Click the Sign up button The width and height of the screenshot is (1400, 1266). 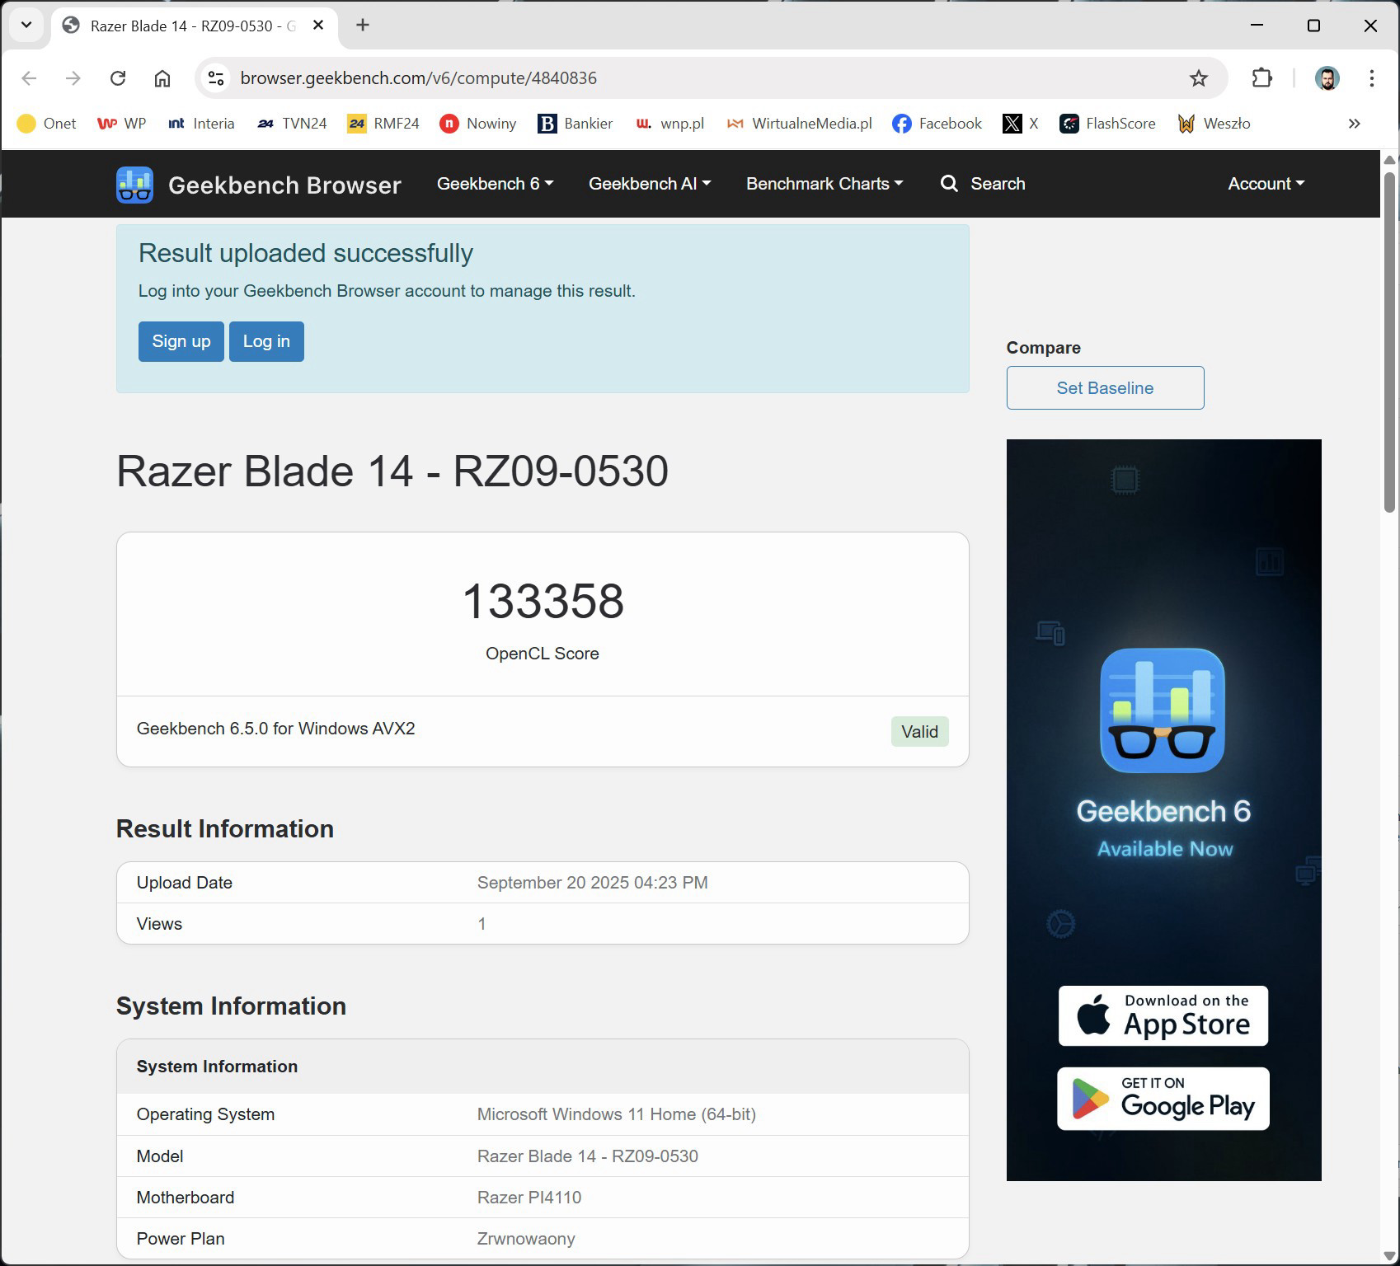tap(181, 341)
